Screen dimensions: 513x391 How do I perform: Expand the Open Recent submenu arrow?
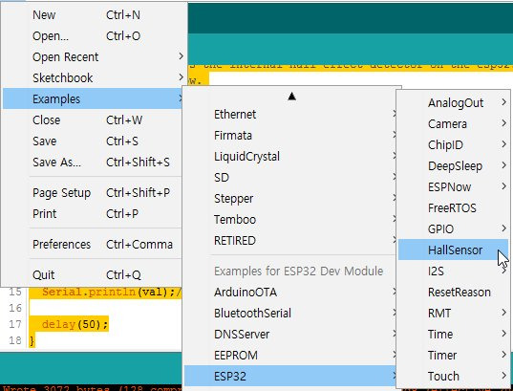181,56
